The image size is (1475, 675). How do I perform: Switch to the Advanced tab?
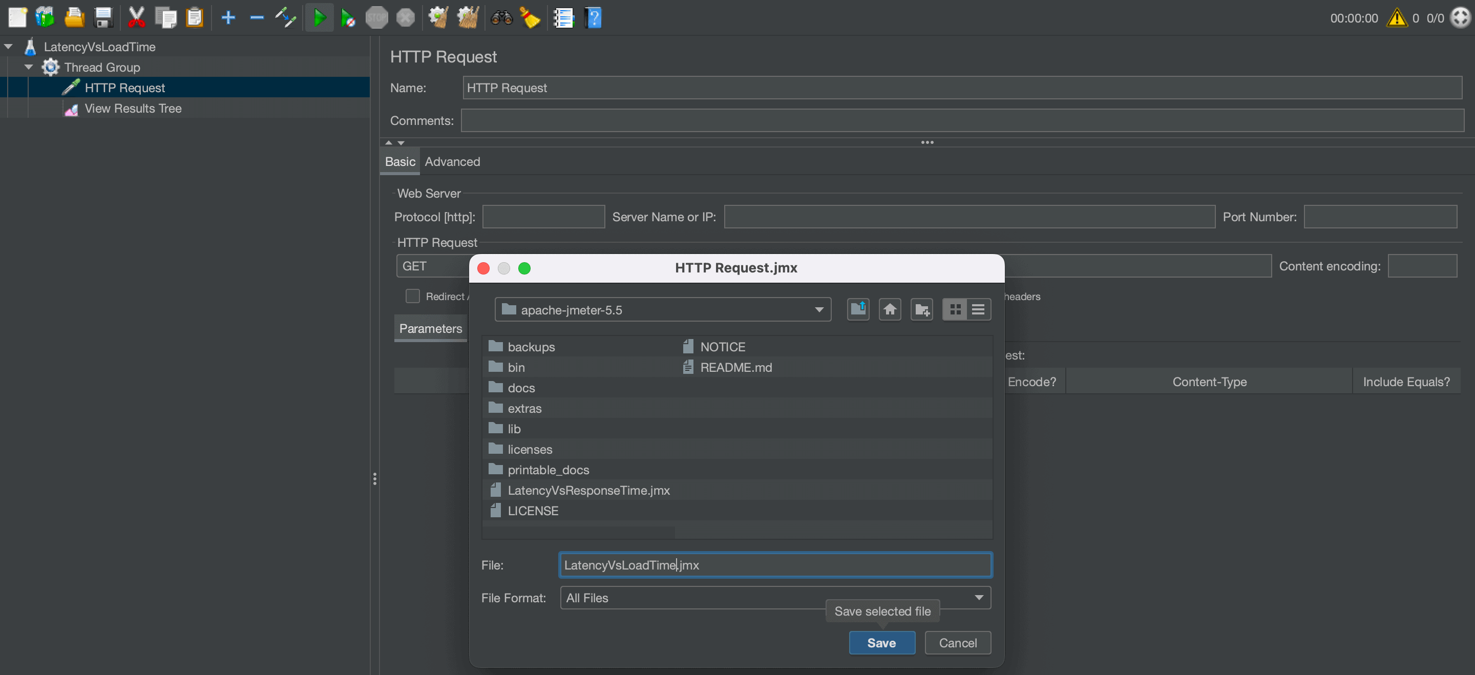tap(452, 161)
